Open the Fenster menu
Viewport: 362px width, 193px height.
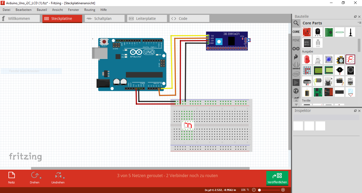73,10
